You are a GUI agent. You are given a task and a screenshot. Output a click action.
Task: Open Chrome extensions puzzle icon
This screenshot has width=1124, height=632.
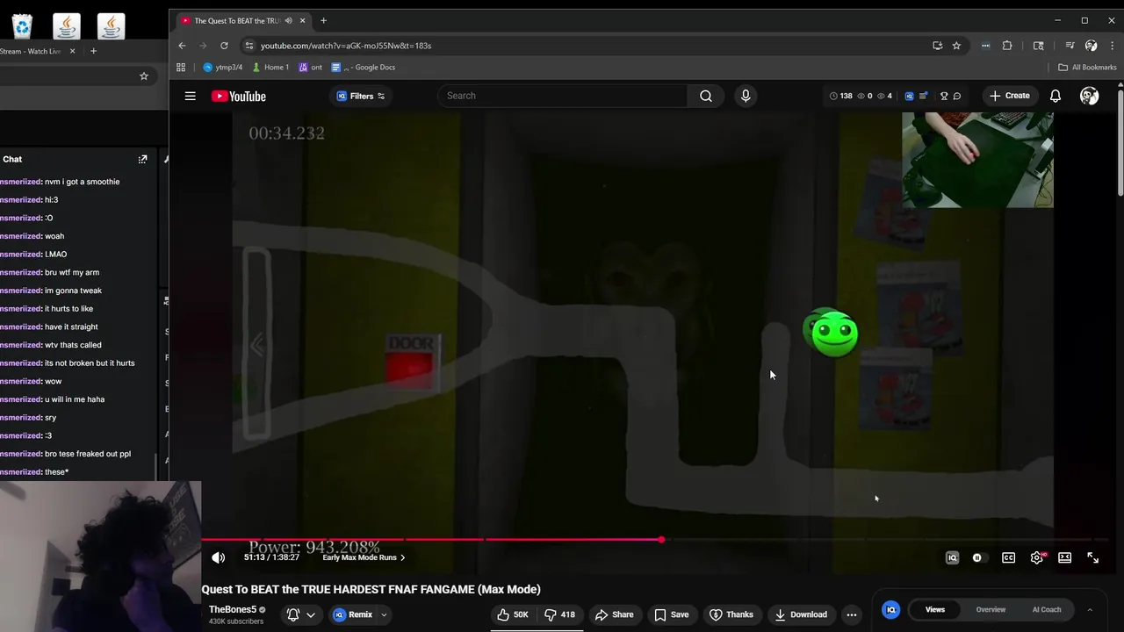[x=1007, y=46]
